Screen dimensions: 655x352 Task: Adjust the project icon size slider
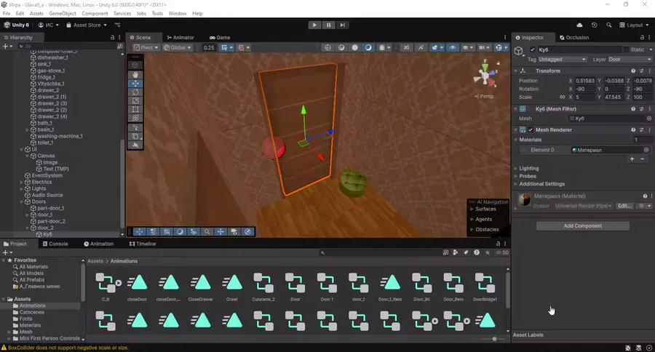494,339
